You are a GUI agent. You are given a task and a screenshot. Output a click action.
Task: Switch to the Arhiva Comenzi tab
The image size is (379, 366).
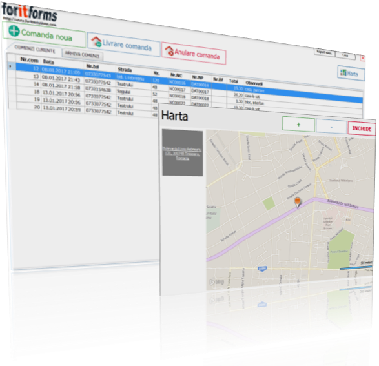(x=83, y=55)
